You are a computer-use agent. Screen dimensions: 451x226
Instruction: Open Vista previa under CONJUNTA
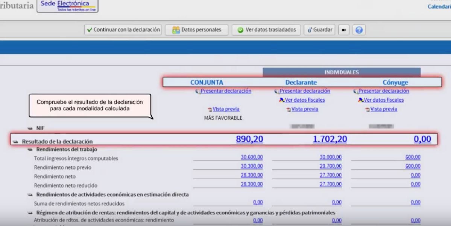[226, 109]
